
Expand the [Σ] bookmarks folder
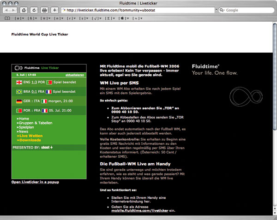click(x=110, y=18)
